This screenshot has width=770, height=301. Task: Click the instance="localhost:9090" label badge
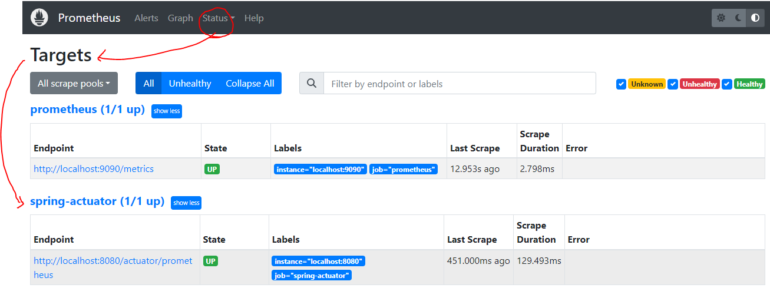pyautogui.click(x=320, y=169)
